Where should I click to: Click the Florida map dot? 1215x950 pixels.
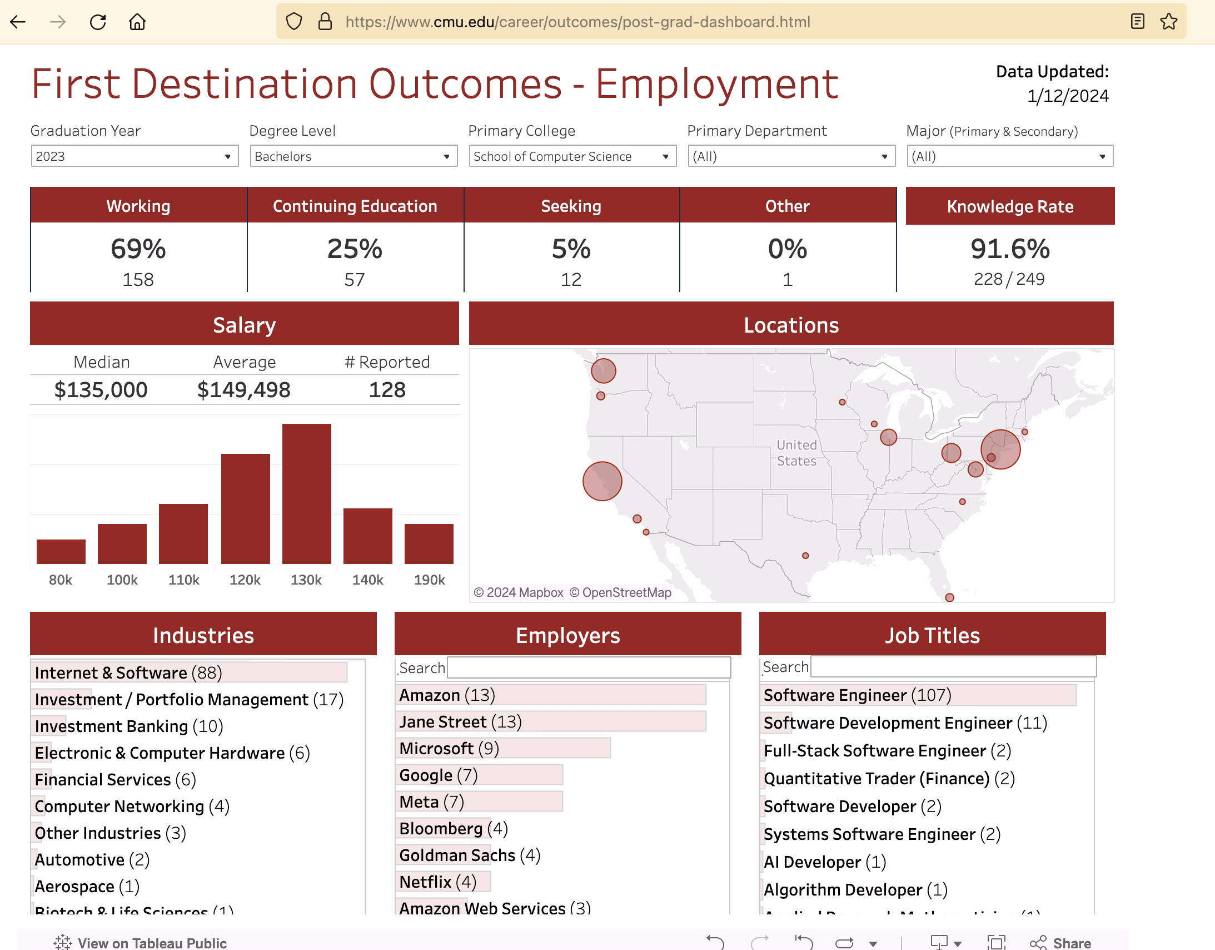[x=950, y=597]
